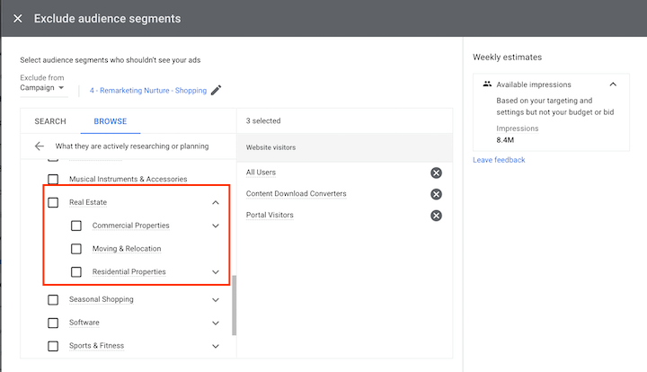The width and height of the screenshot is (647, 372).
Task: Click the pencil edit icon beside campaign name
Action: (216, 90)
